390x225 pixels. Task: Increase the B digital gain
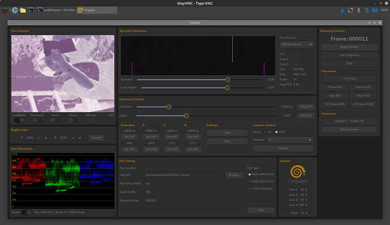(80, 138)
